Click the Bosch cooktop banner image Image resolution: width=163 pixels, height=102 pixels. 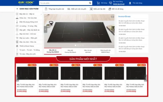[x=79, y=31]
